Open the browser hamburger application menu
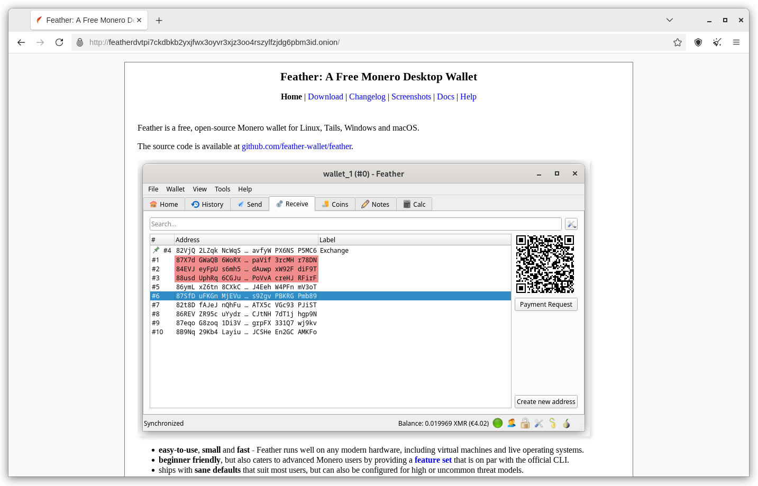This screenshot has width=758, height=486. pyautogui.click(x=736, y=42)
